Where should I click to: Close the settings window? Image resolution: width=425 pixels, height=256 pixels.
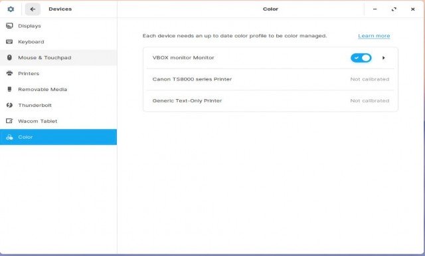coord(413,9)
